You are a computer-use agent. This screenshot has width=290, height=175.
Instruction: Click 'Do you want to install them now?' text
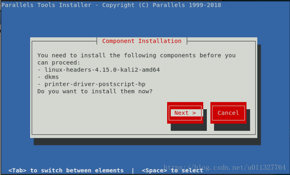(95, 91)
